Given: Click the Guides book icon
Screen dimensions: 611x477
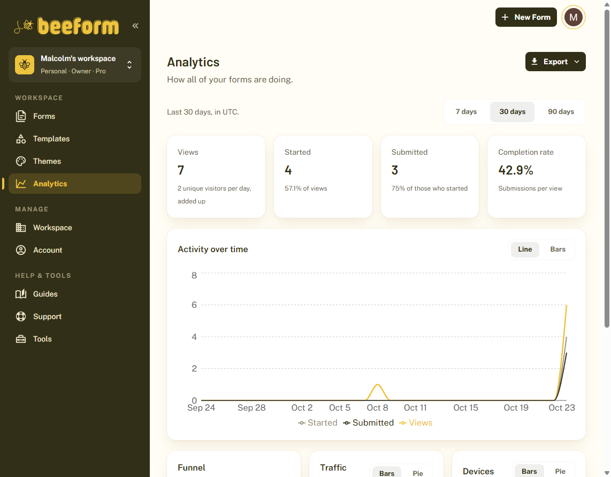Looking at the screenshot, I should click(x=21, y=294).
